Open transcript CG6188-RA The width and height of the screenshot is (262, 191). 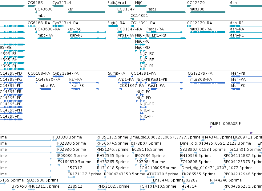39,23
